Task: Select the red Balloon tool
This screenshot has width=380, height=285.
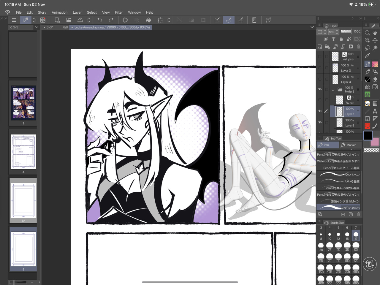Action: (367, 126)
